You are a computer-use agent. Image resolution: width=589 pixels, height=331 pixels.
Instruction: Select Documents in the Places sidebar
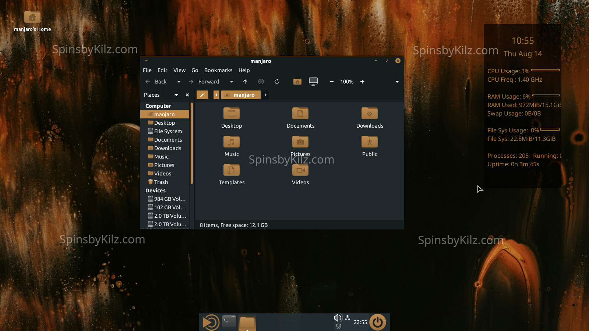(165, 140)
